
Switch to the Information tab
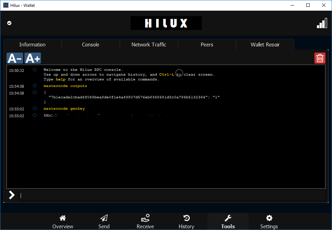pyautogui.click(x=32, y=44)
